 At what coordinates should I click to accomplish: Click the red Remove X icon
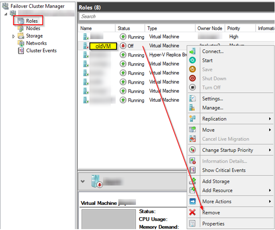click(x=192, y=213)
